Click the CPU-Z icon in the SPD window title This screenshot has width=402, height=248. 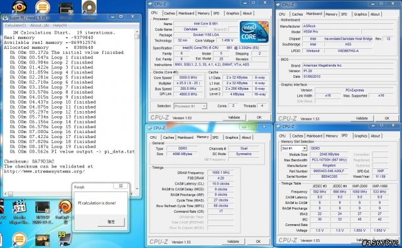click(x=278, y=127)
